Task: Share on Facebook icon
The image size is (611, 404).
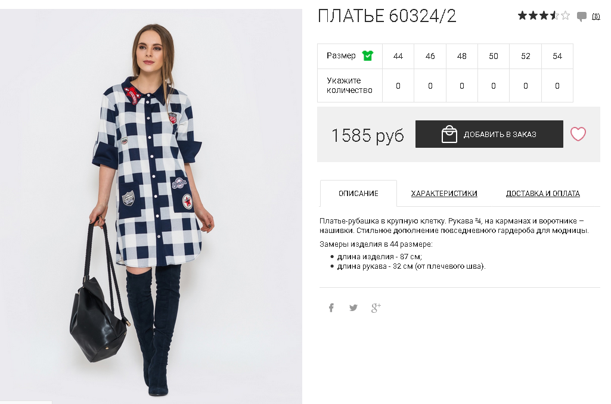Action: [x=331, y=308]
